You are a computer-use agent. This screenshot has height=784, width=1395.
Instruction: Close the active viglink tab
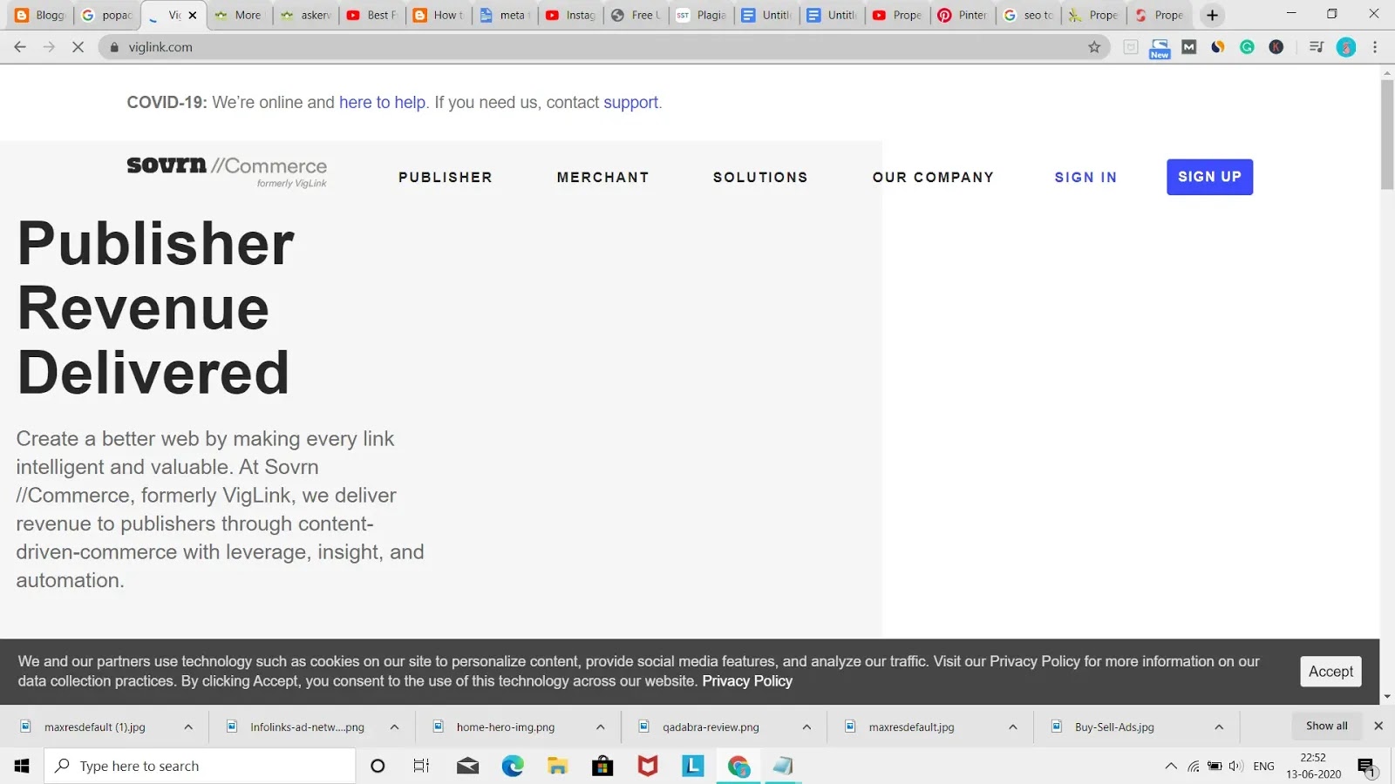[193, 15]
